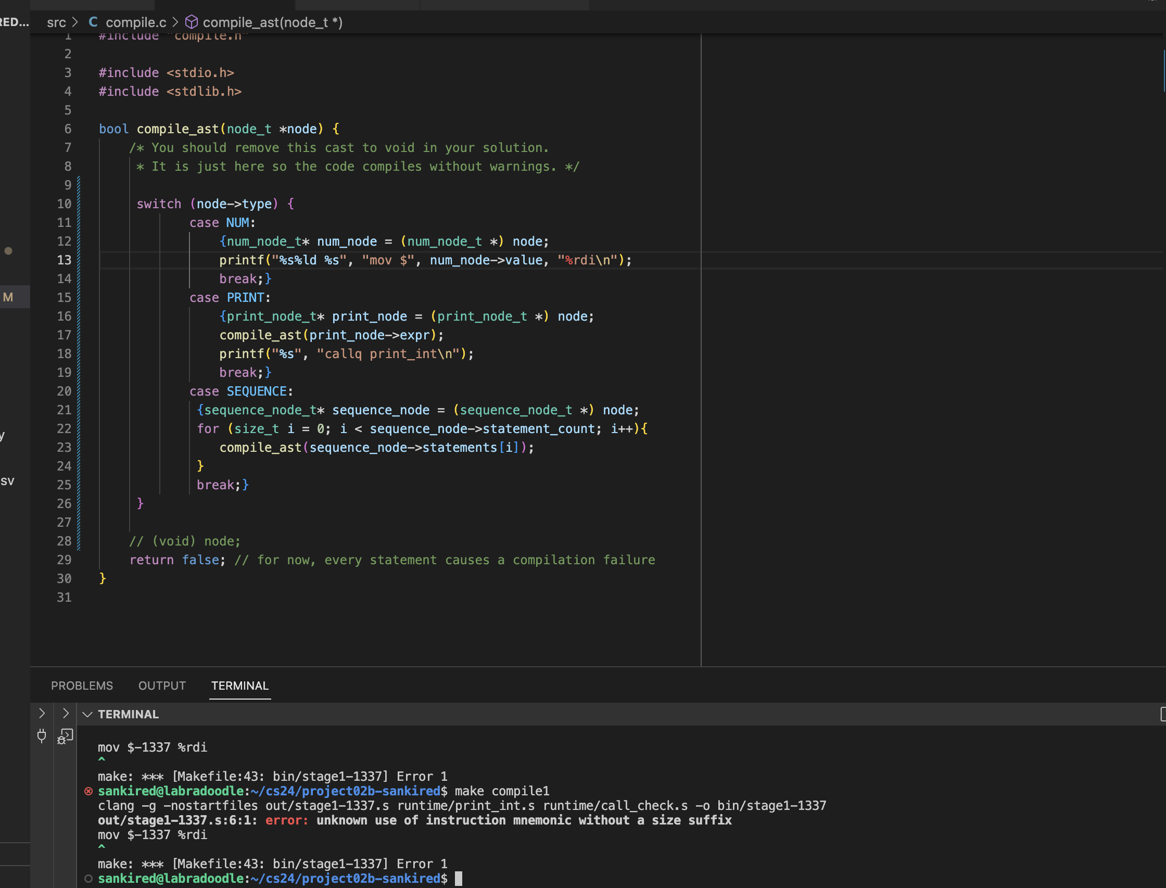Switch to the PROBLEMS tab
Viewport: 1166px width, 888px height.
[82, 686]
